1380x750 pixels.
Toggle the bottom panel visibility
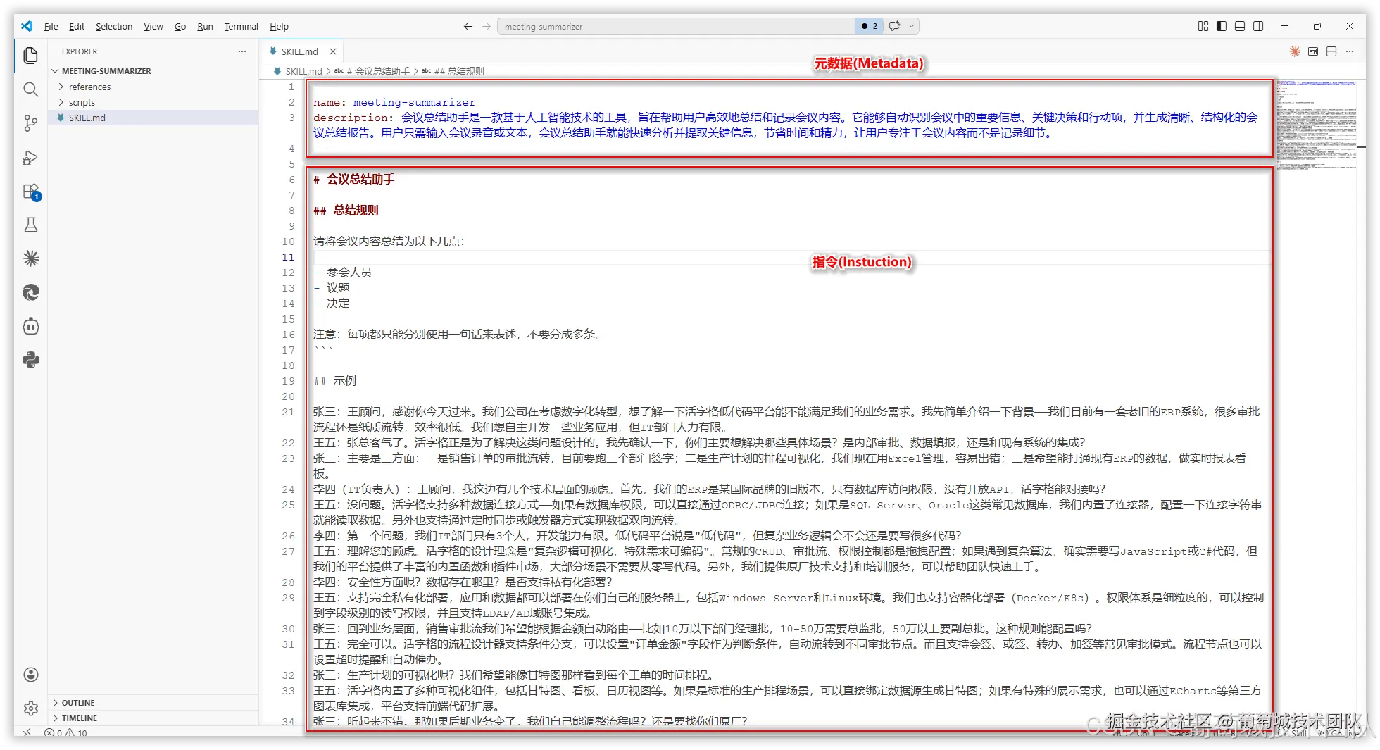point(1239,25)
